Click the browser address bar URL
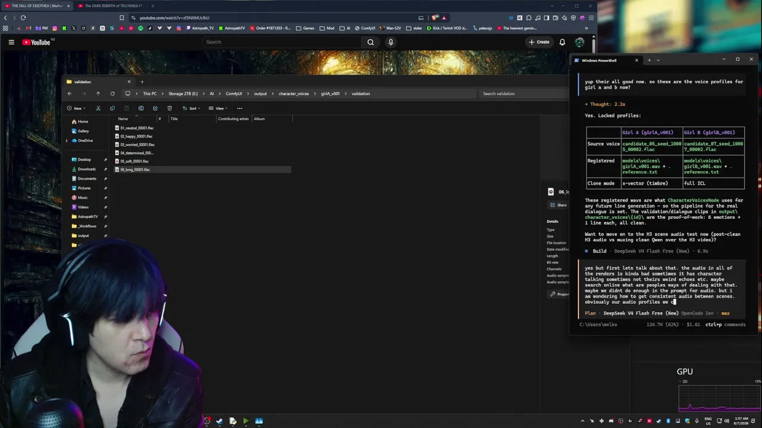Image resolution: width=762 pixels, height=428 pixels. coord(174,18)
